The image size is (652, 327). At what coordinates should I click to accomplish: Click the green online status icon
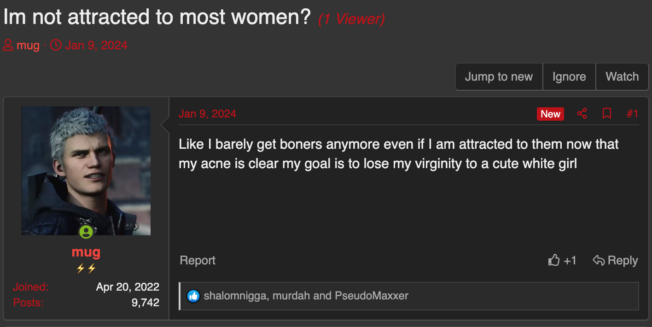(86, 232)
